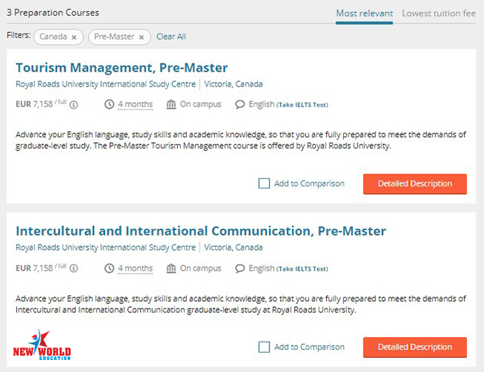Click tuition info icon for Tourism Management

pyautogui.click(x=74, y=105)
